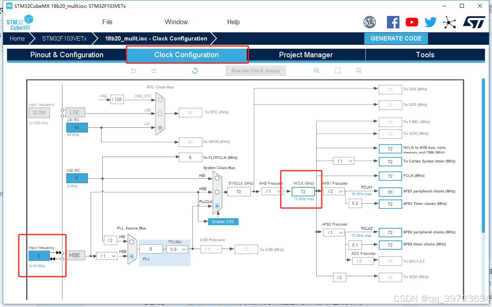Viewport: 492px width, 307px height.
Task: Select LSI in RTC Clock Mux
Action: pyautogui.click(x=160, y=127)
